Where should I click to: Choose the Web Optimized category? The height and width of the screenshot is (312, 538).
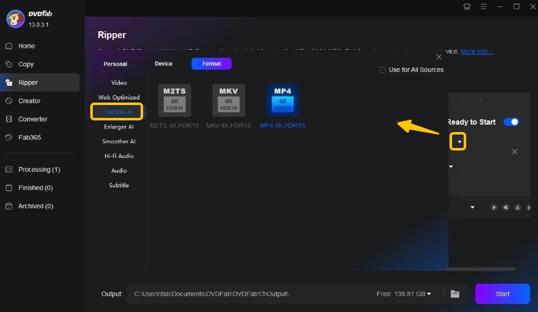coord(119,98)
